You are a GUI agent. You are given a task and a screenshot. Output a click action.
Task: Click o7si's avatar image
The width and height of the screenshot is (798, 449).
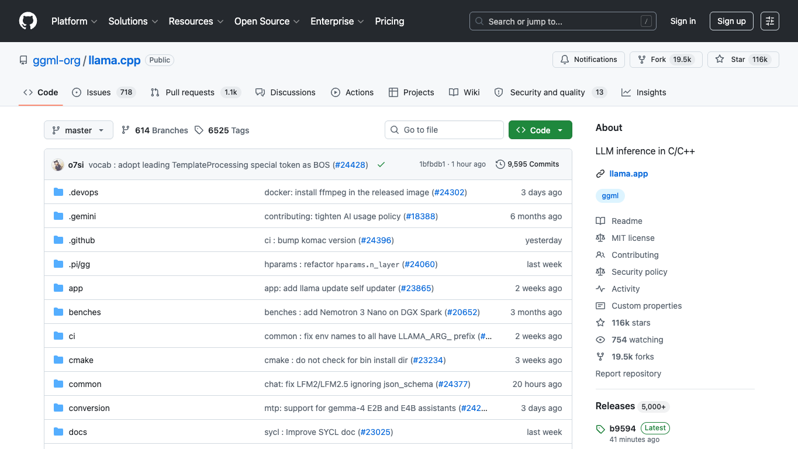click(58, 165)
